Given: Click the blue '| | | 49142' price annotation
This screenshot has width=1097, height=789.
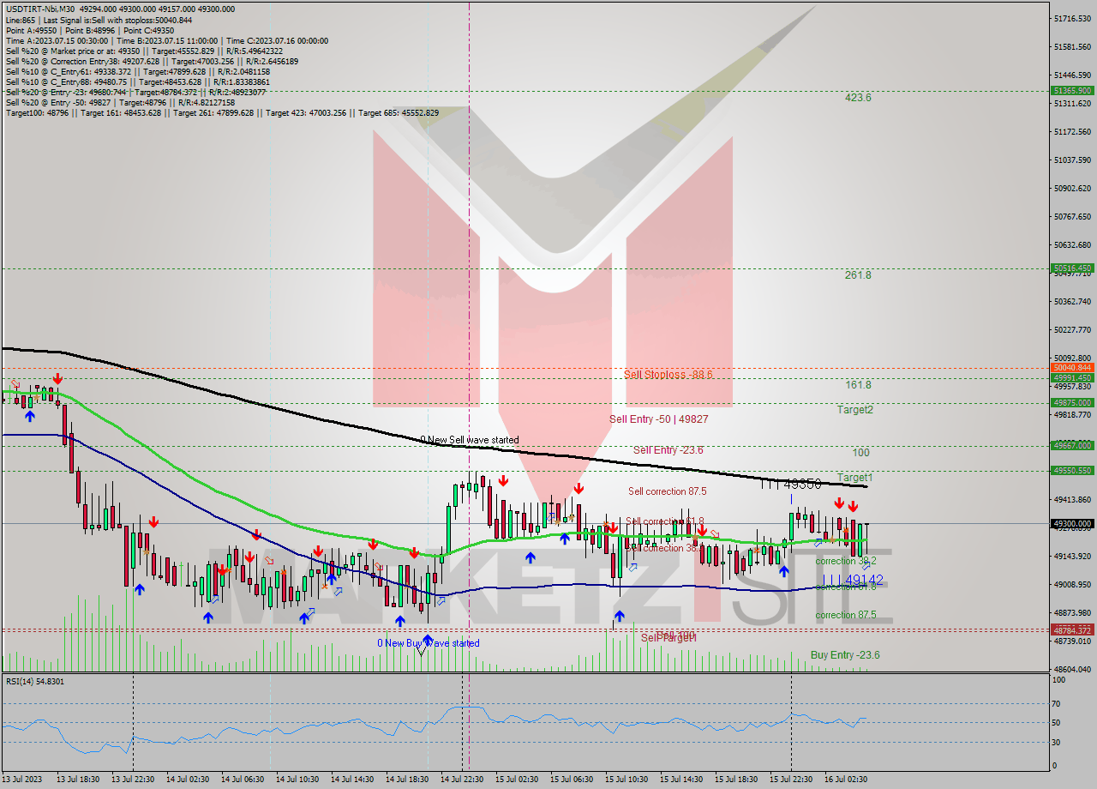Looking at the screenshot, I should [852, 580].
